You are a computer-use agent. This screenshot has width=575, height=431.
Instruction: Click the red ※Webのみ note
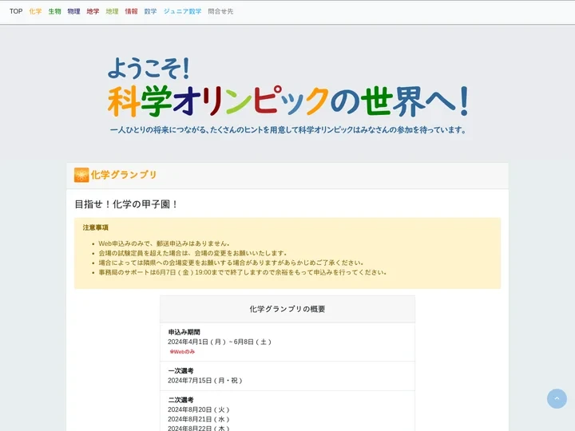(182, 352)
